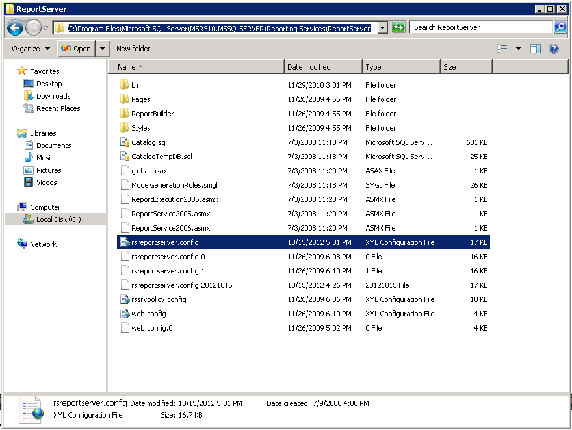Click the details pane file thumbnail
The width and height of the screenshot is (572, 430).
(31, 410)
